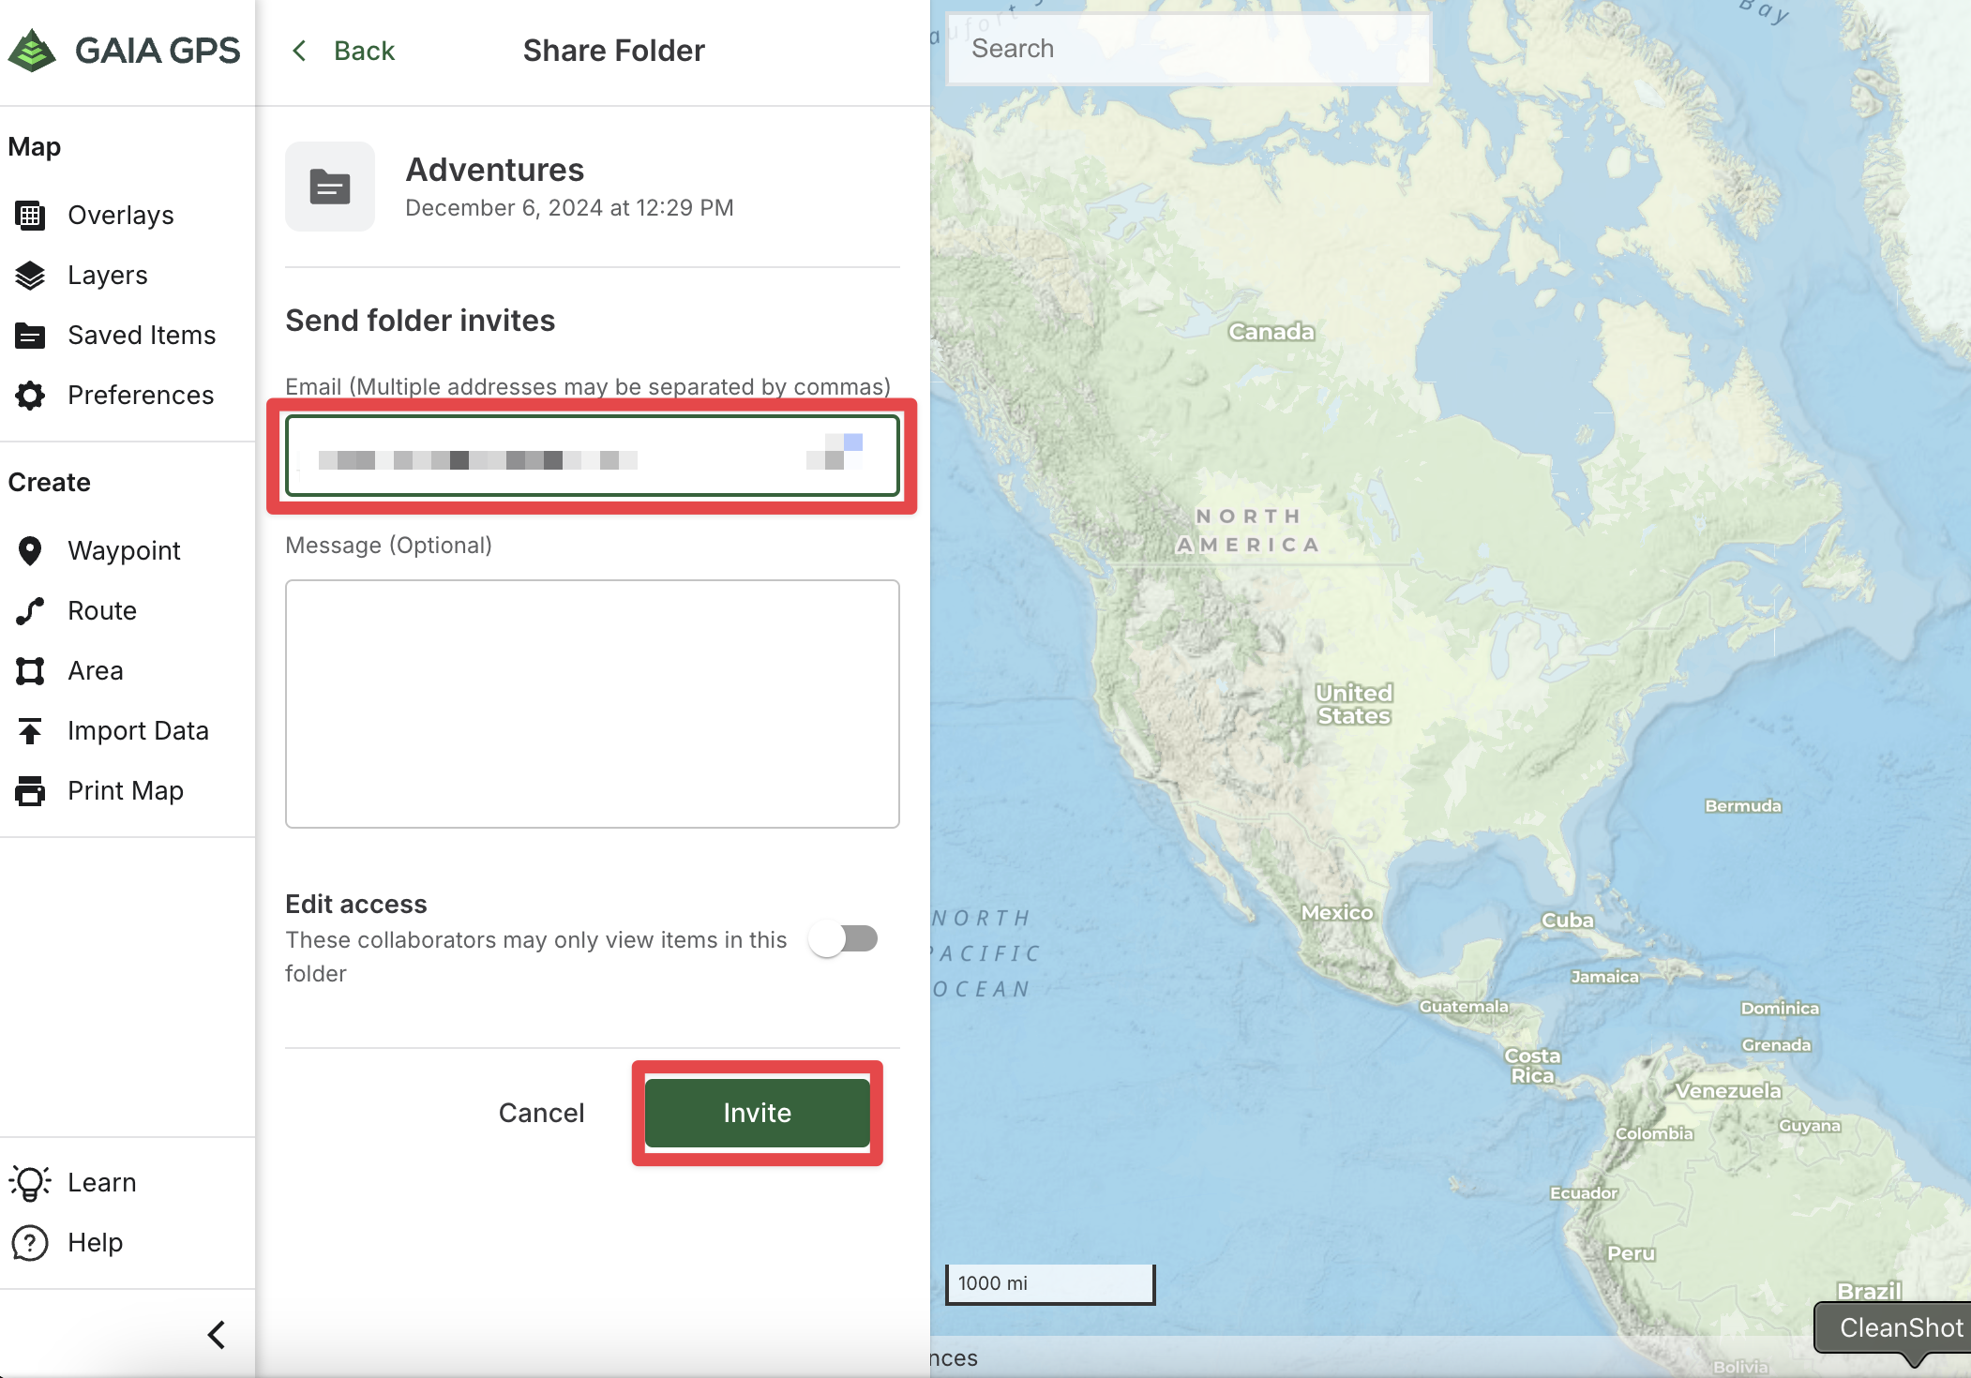Click the Area polygon icon

tap(30, 671)
